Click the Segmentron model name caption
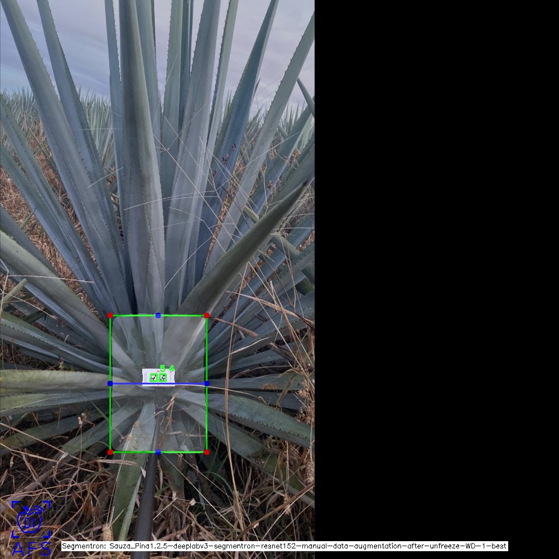The height and width of the screenshot is (559, 559). click(x=285, y=546)
